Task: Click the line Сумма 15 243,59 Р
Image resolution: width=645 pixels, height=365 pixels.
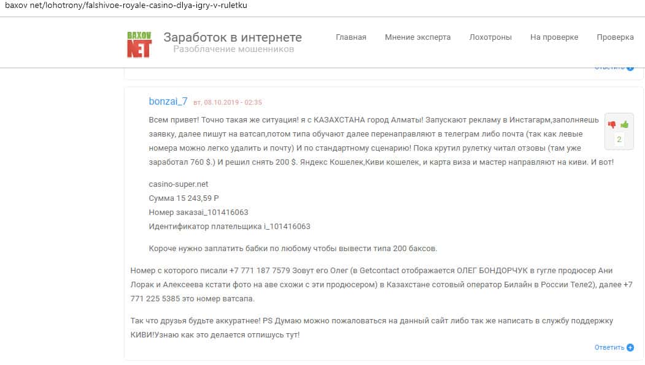Action: click(x=183, y=198)
